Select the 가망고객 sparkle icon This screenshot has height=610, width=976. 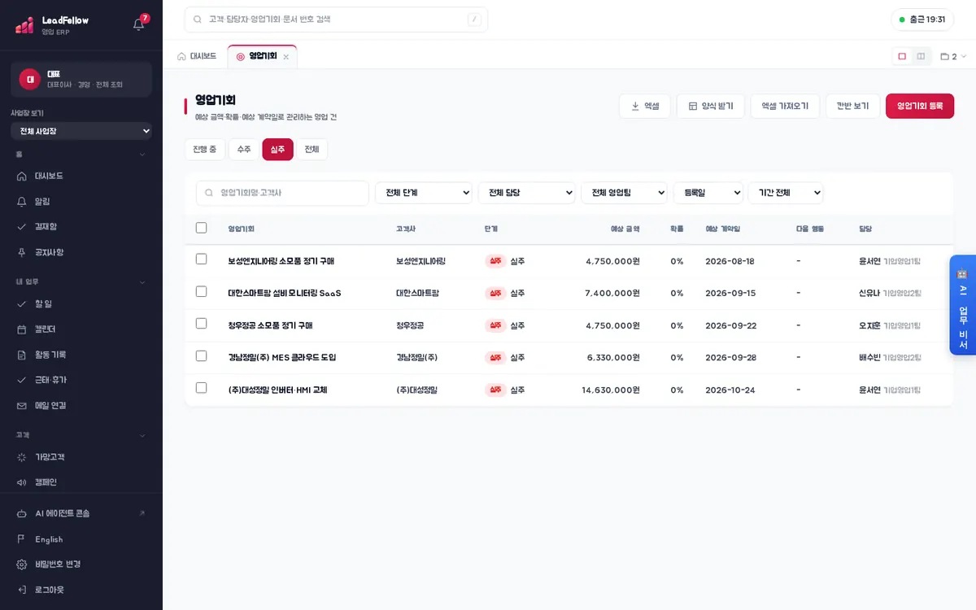tap(22, 457)
